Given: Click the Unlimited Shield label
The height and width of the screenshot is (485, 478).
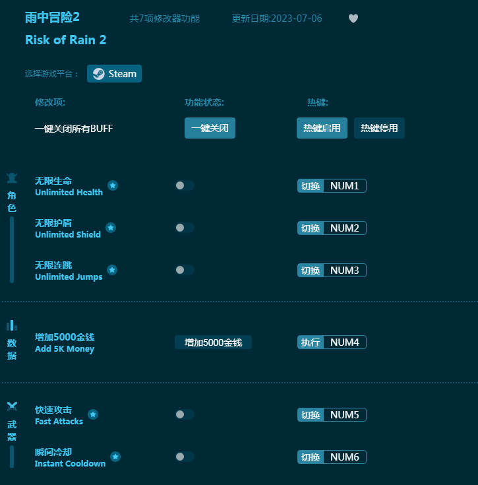Looking at the screenshot, I should pos(68,234).
